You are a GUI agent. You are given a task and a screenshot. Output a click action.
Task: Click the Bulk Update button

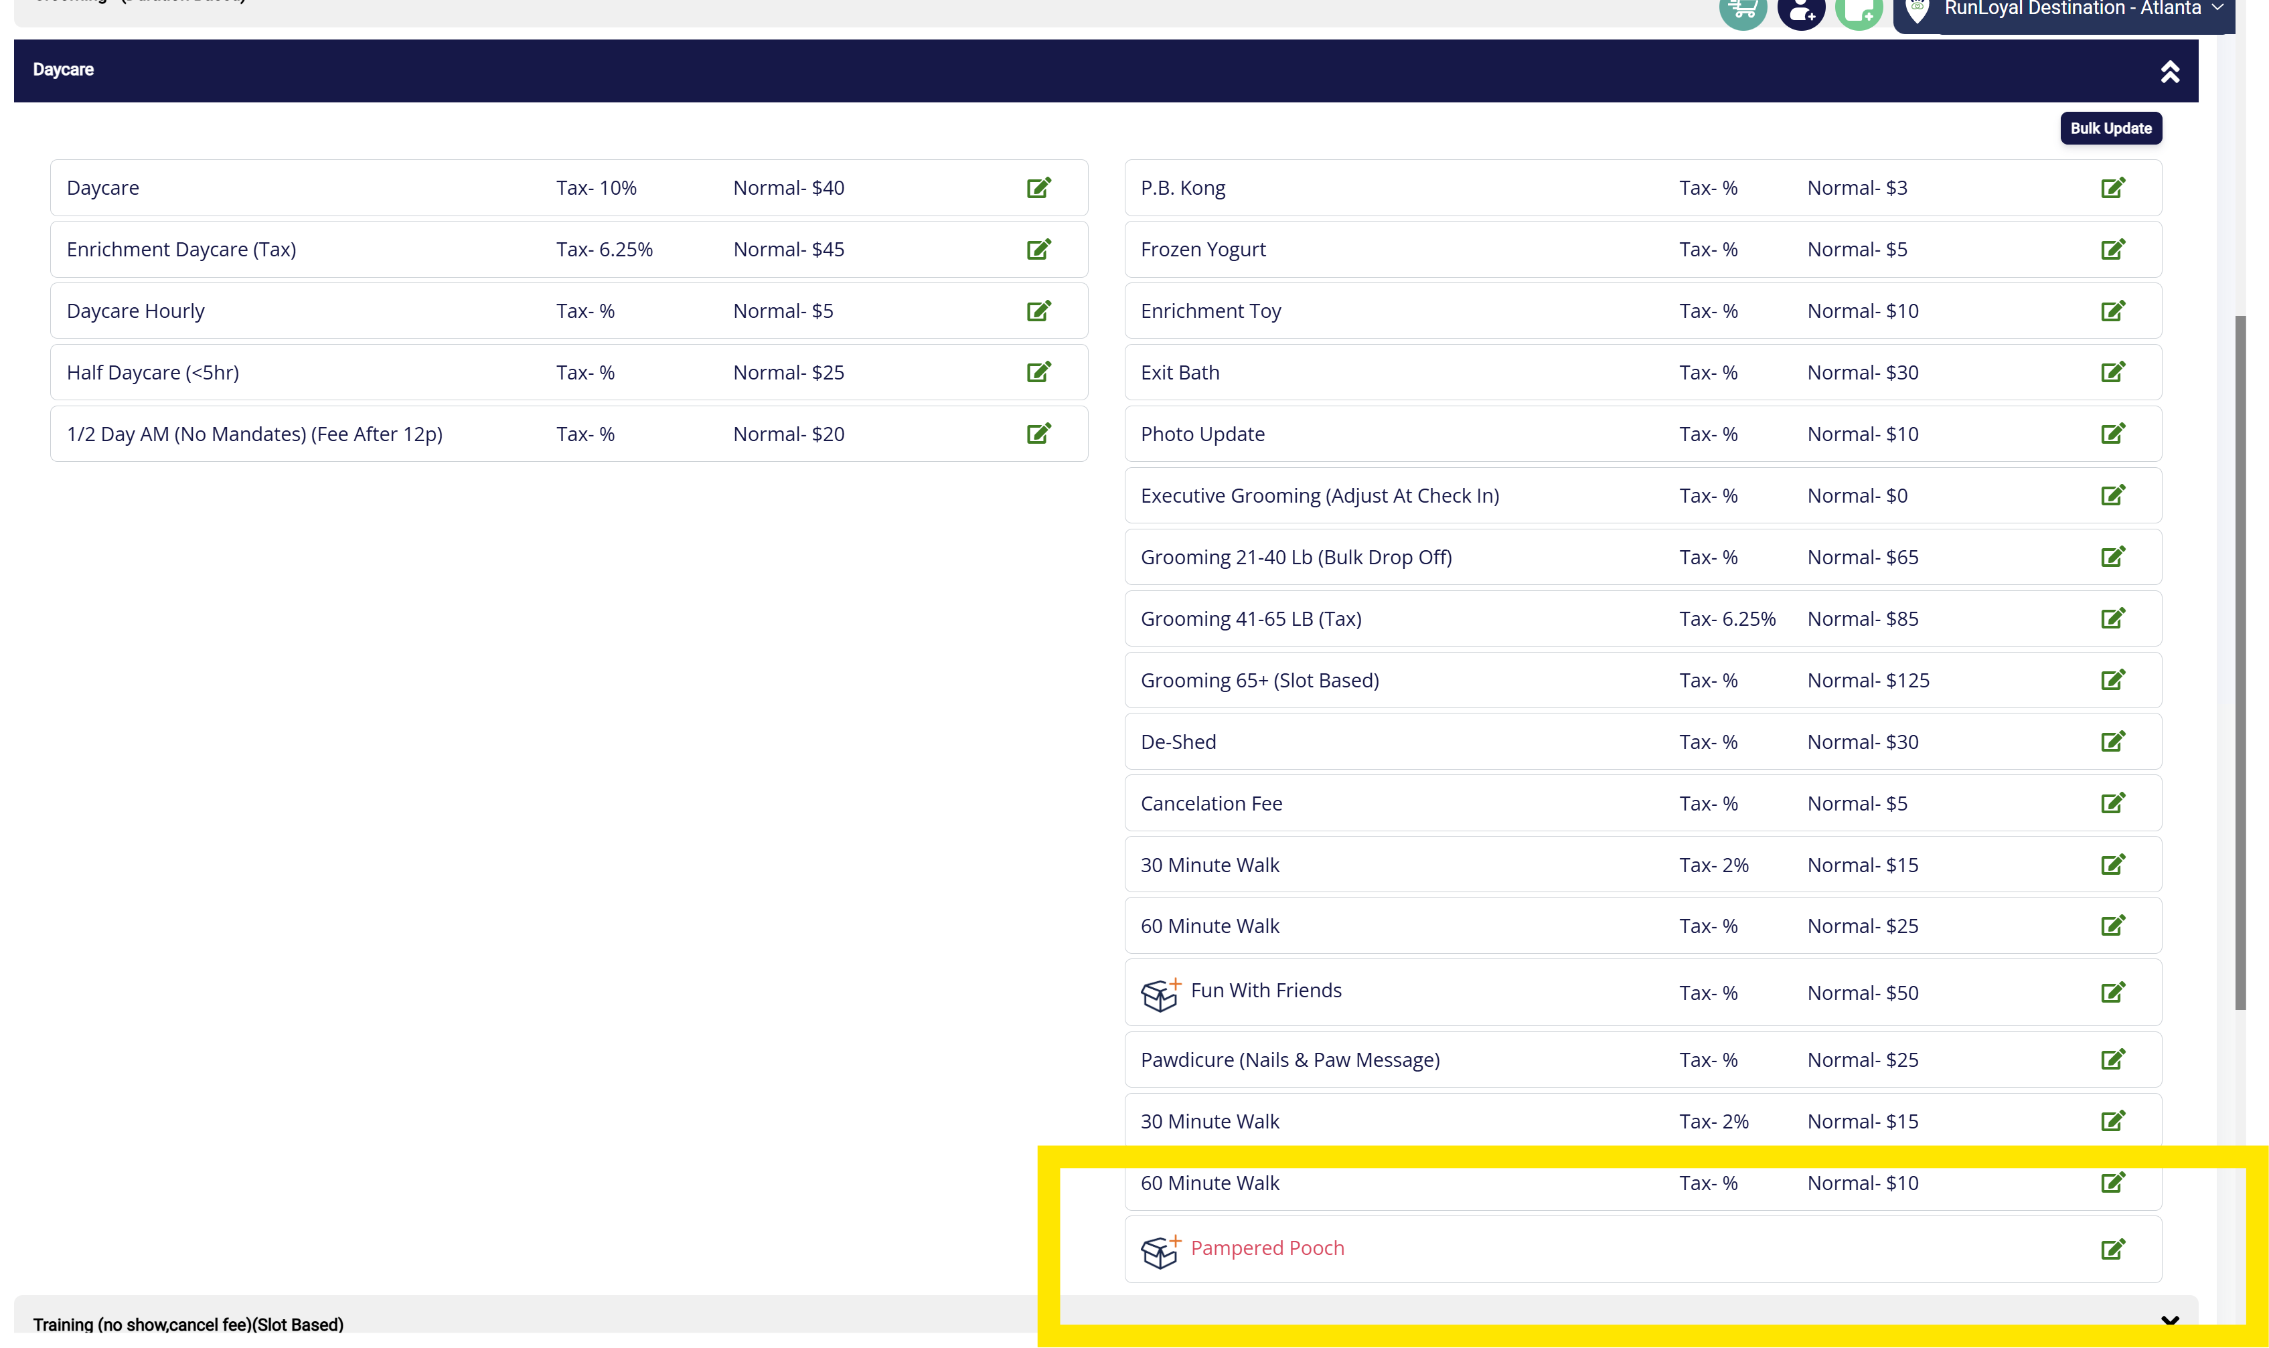pyautogui.click(x=2110, y=128)
